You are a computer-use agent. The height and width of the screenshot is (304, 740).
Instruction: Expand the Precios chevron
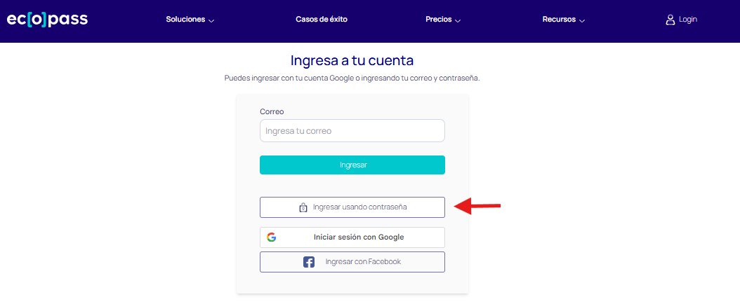(x=458, y=21)
